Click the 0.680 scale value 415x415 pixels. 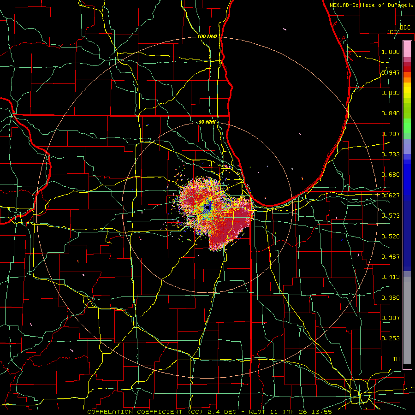coord(391,175)
